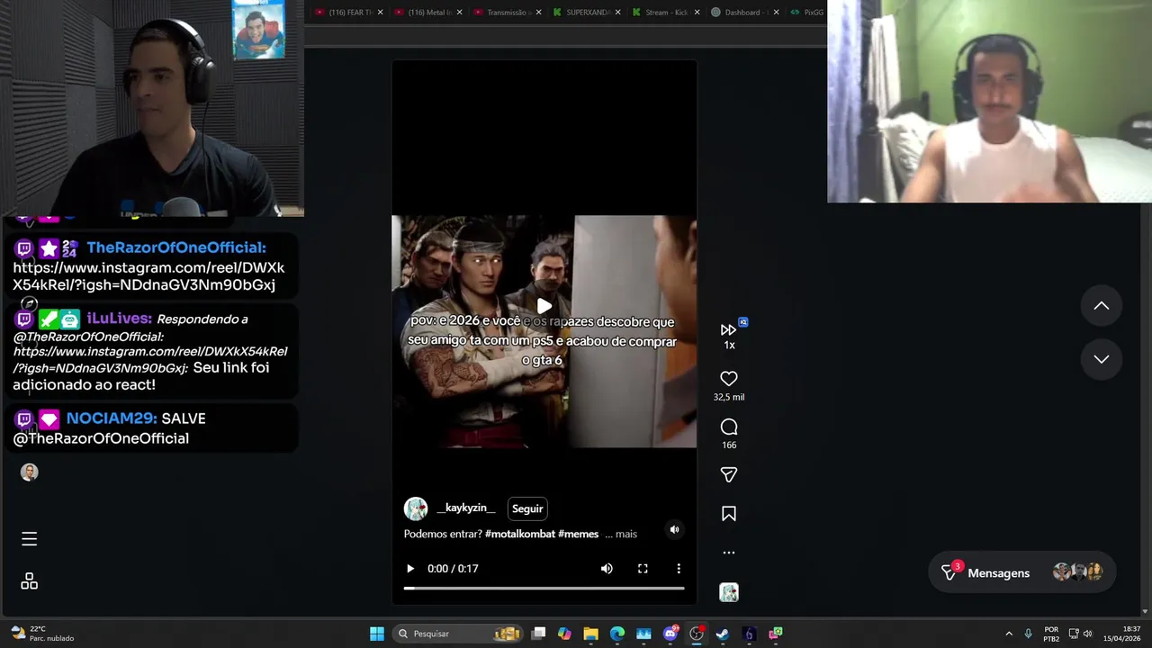This screenshot has width=1152, height=648.
Task: Follow __kaykyzin__ with the Seguir button
Action: [x=527, y=508]
